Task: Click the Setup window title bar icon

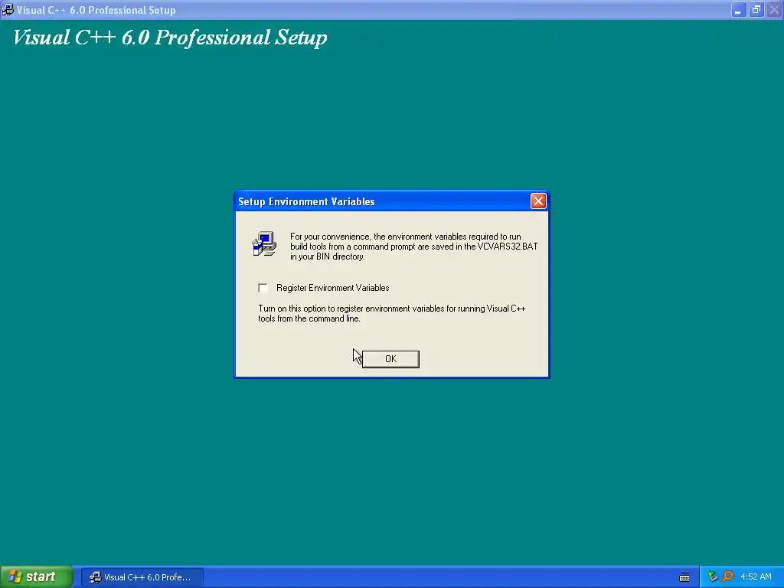Action: [8, 9]
